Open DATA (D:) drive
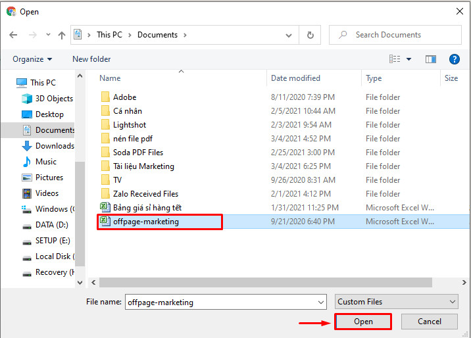The height and width of the screenshot is (338, 471). (x=45, y=225)
